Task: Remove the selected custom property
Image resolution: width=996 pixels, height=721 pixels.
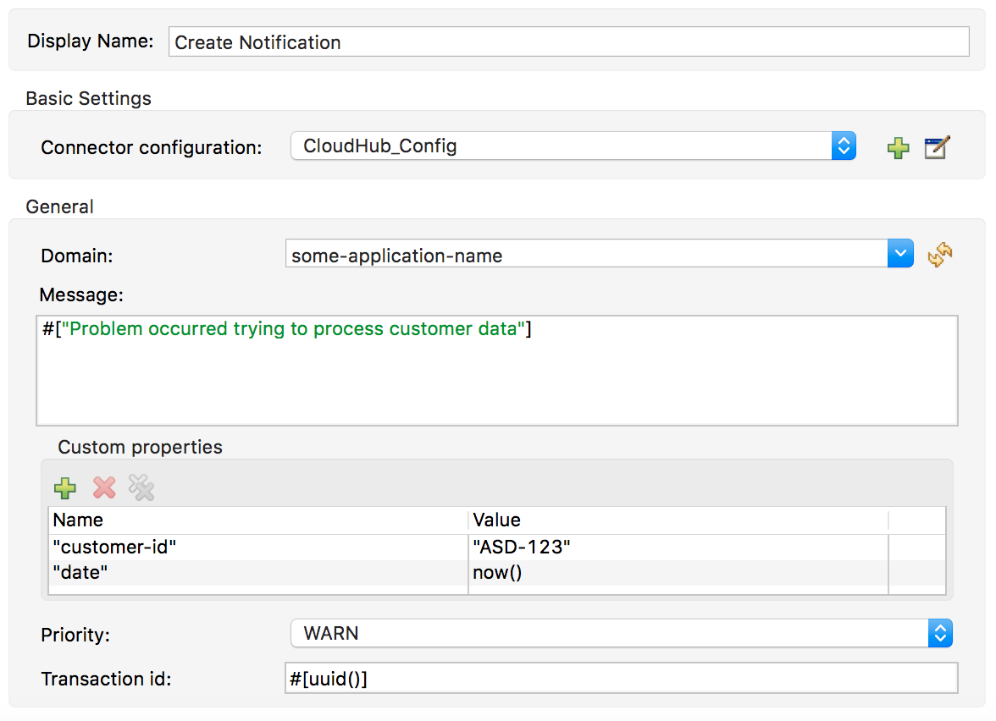Action: pyautogui.click(x=103, y=488)
